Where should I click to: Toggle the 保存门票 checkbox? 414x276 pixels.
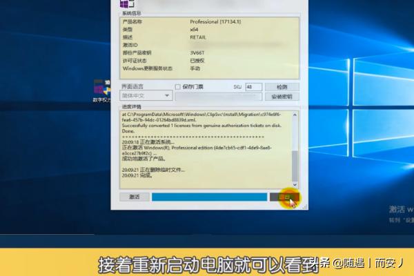[x=178, y=87]
